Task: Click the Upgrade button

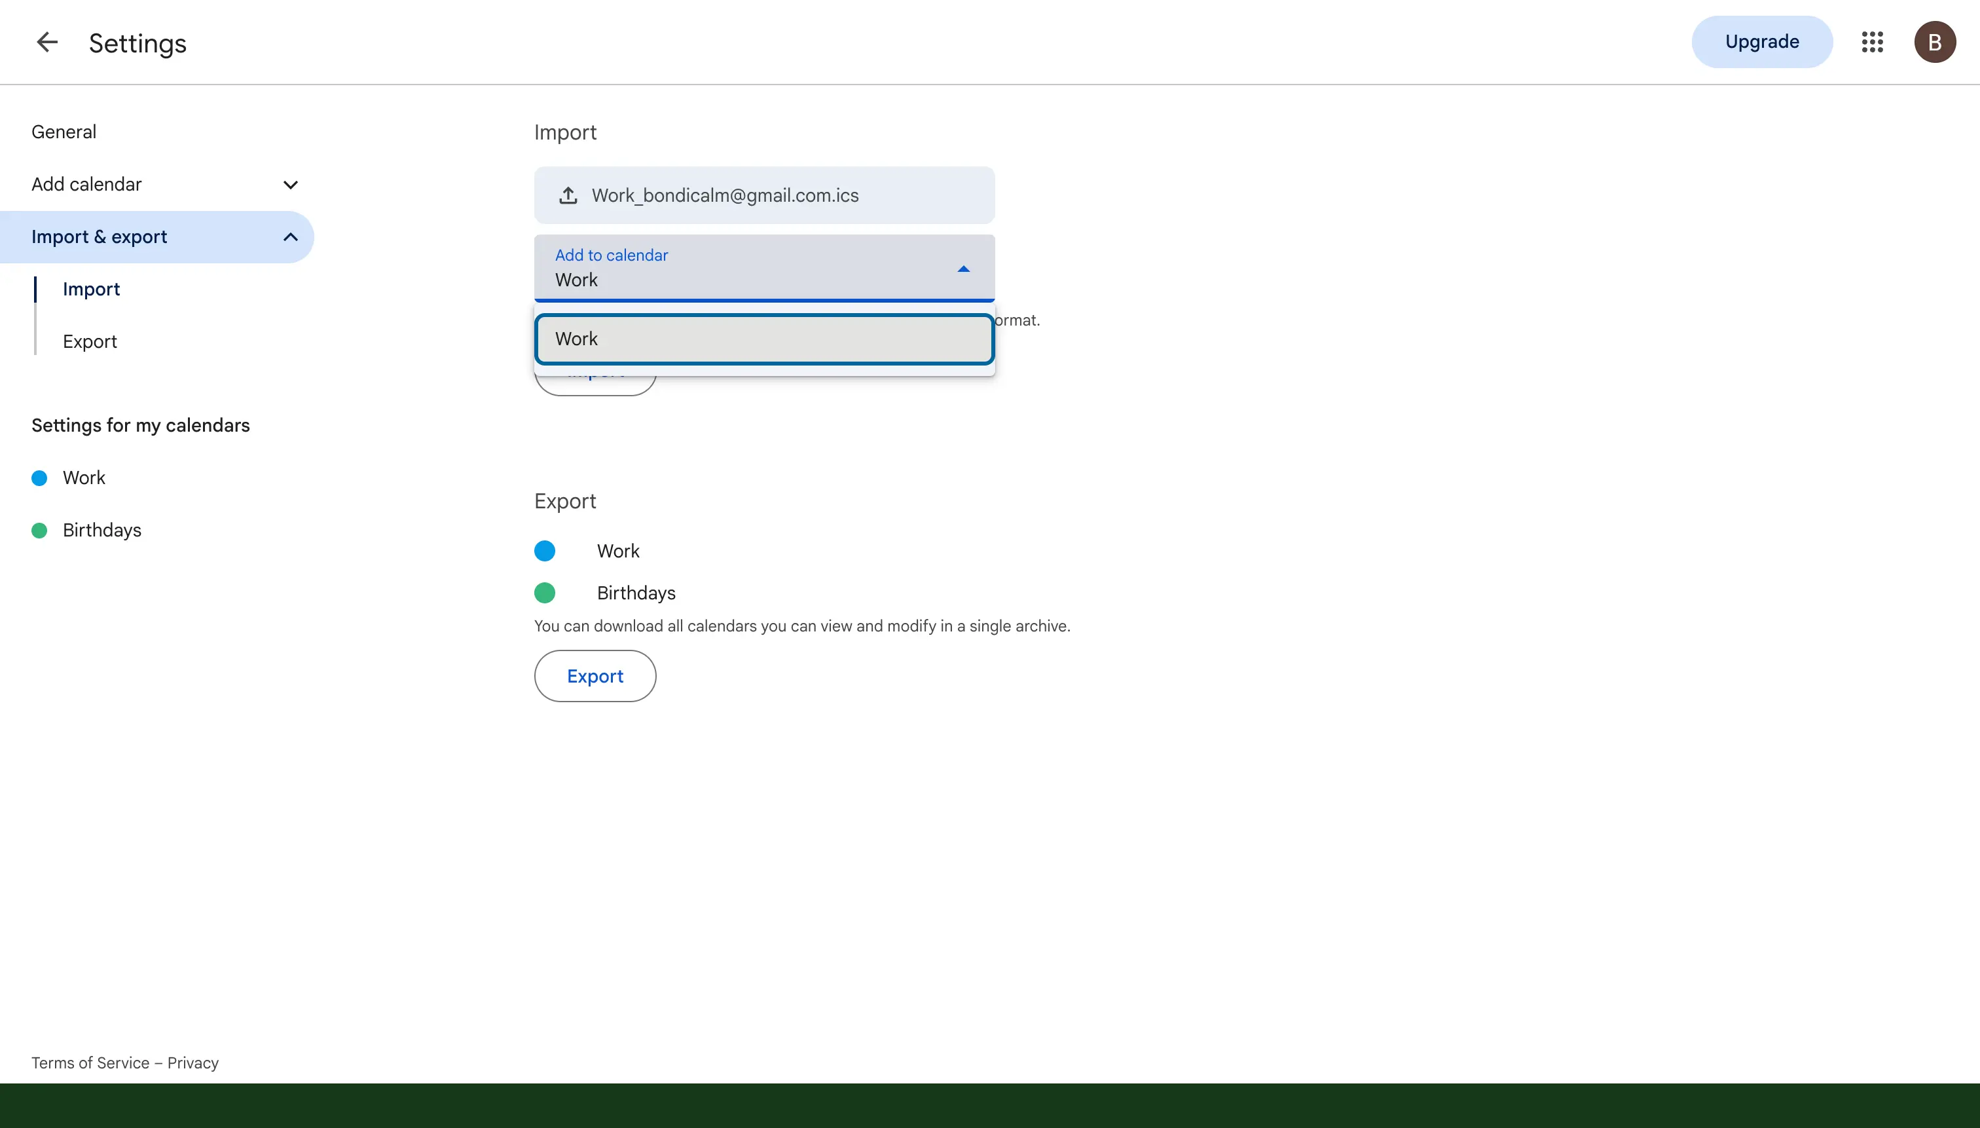Action: click(x=1761, y=42)
